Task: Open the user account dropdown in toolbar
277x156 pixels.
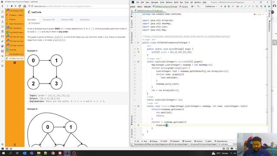Action: [193, 6]
